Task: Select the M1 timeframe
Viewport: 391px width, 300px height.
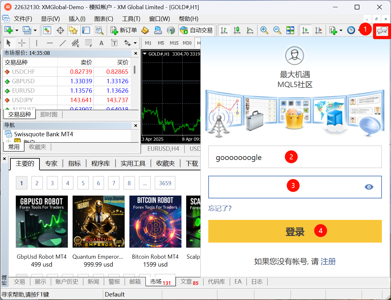Action: coord(148,43)
